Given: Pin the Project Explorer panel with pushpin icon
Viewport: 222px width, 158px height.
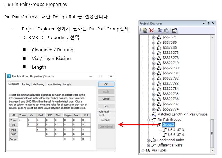Looking at the screenshot, I should (208, 23).
